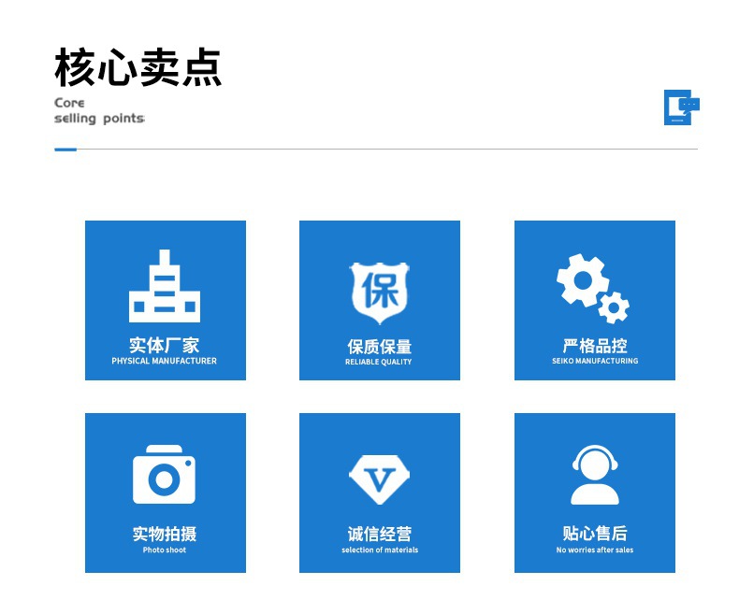Select the 保质保量 label
Screen dimensions: 739x614
click(x=380, y=347)
